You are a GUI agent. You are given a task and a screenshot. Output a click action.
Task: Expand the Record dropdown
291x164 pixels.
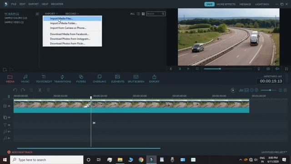(72, 14)
